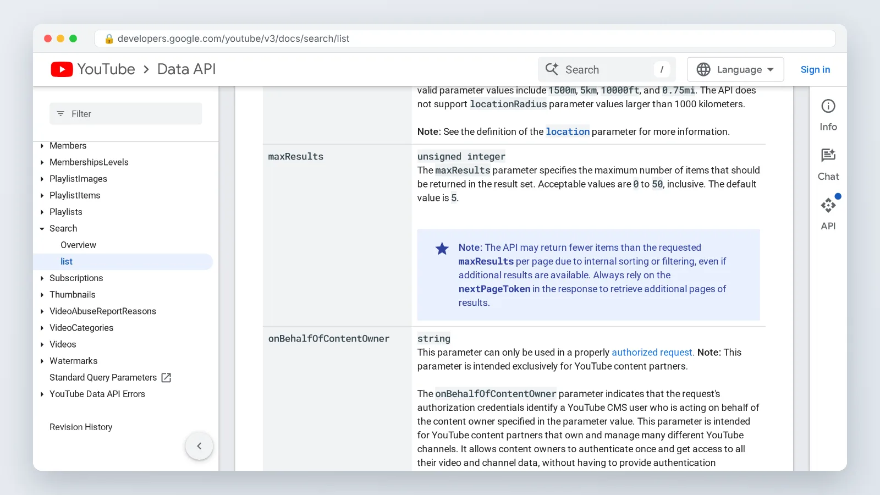The width and height of the screenshot is (880, 495).
Task: Follow the authorized request link
Action: [x=652, y=353]
